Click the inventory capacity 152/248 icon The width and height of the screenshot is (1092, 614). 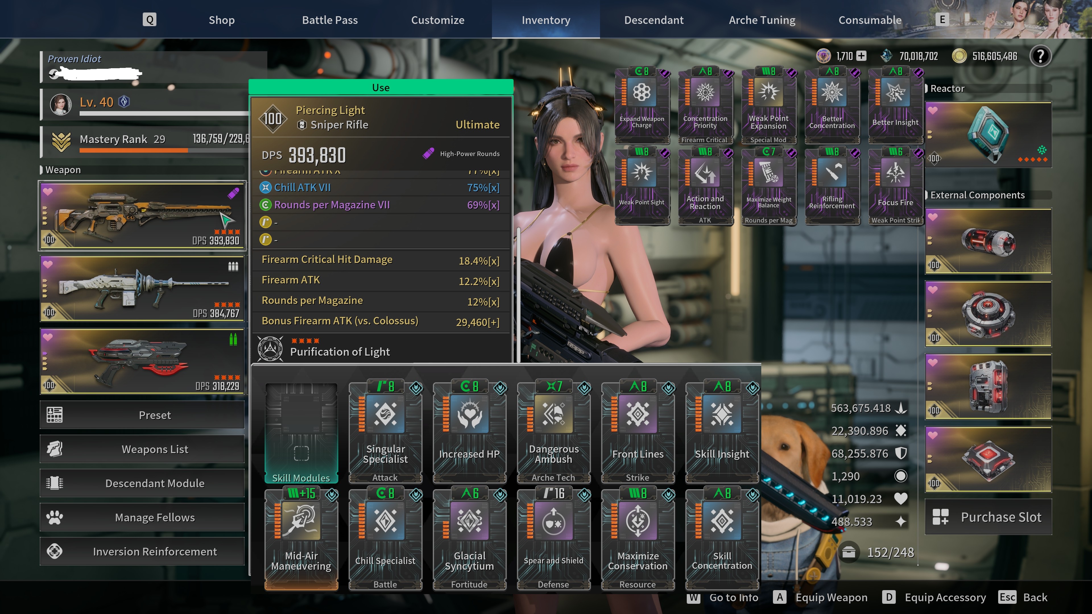[849, 552]
